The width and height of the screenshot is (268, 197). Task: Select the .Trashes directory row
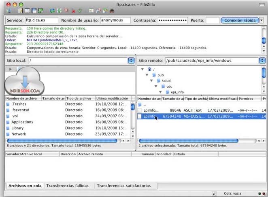coord(68,104)
